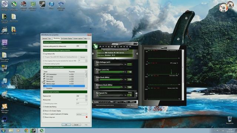The width and height of the screenshot is (237, 133).
Task: Click the green Afterburner logo icon
Action: click(96, 46)
